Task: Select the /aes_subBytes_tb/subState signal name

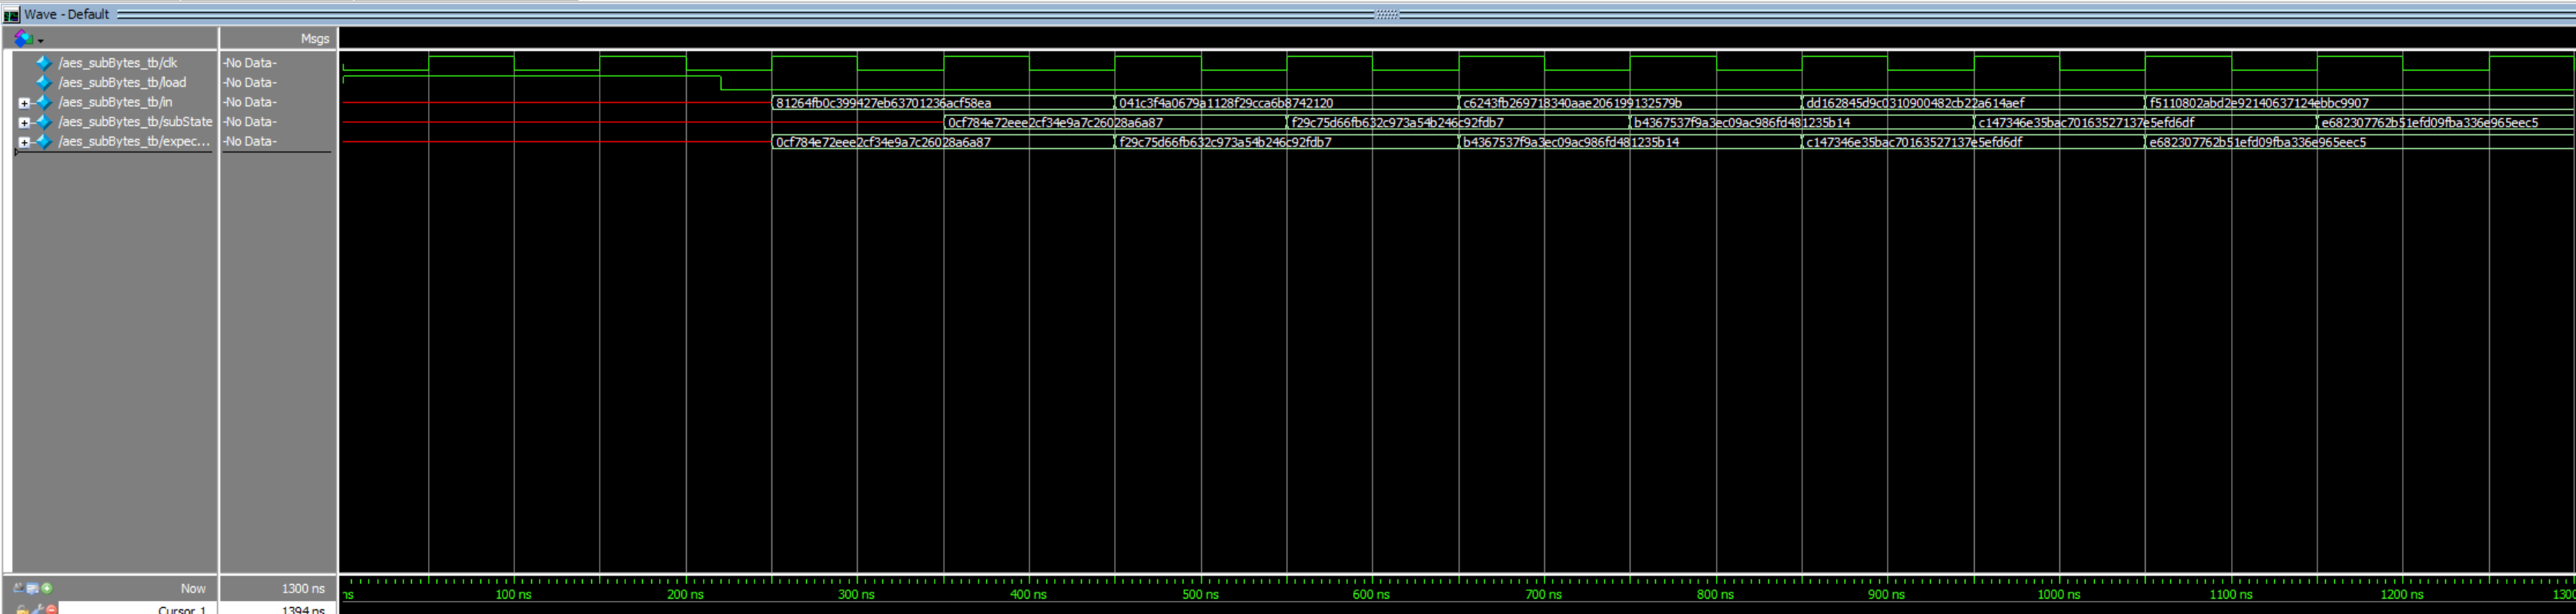Action: tap(135, 122)
